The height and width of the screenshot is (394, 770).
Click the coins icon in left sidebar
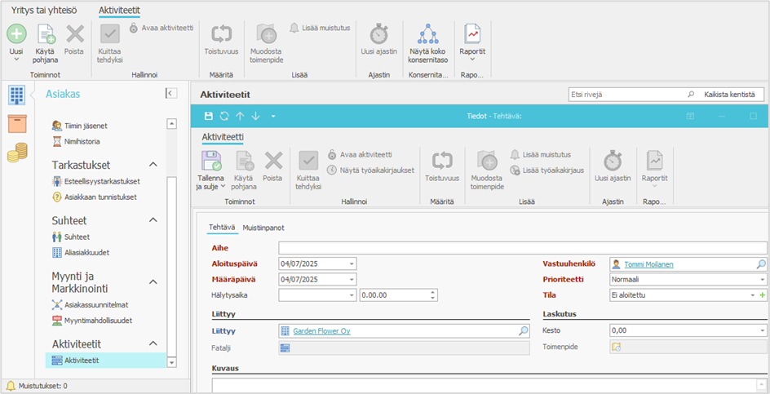coord(16,152)
